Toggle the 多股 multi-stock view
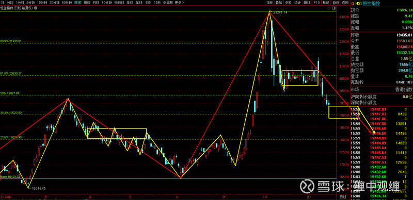 [x=288, y=3]
